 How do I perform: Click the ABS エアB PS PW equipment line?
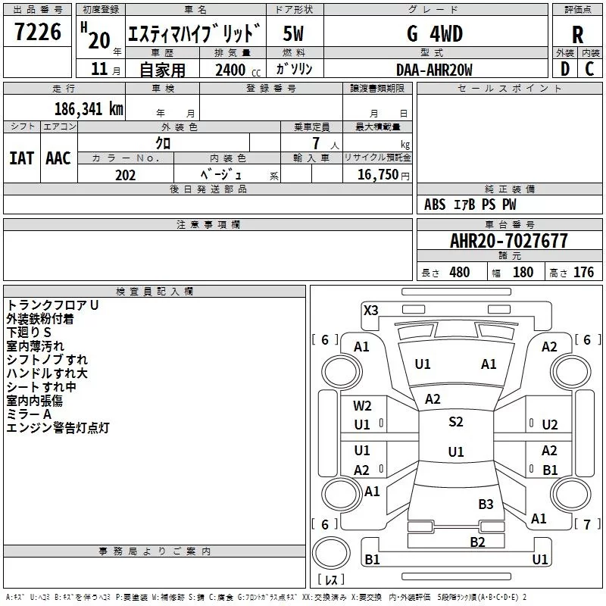[x=470, y=205]
